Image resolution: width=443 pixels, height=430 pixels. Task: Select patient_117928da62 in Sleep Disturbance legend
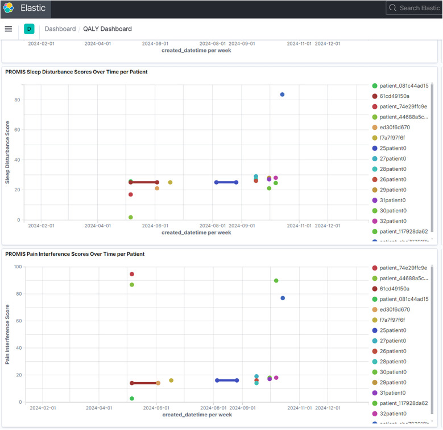pyautogui.click(x=404, y=231)
